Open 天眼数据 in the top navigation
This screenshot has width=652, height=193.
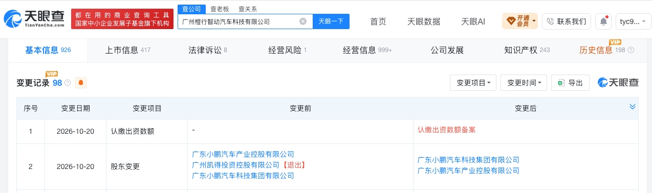click(x=424, y=21)
